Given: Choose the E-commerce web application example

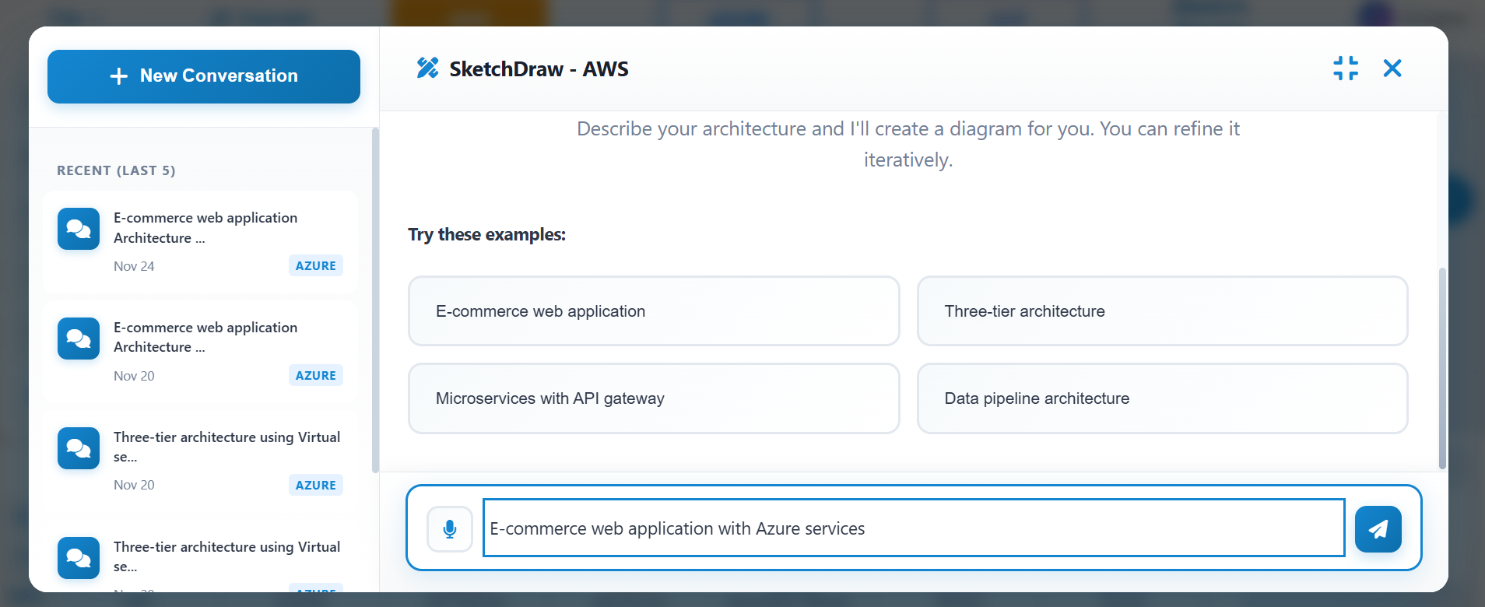Looking at the screenshot, I should tap(654, 311).
